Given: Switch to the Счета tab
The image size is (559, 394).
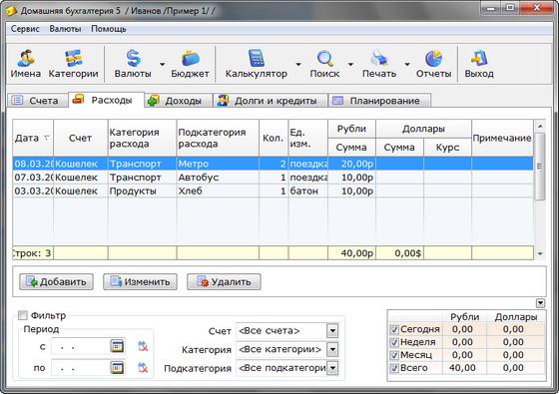Looking at the screenshot, I should (x=38, y=101).
